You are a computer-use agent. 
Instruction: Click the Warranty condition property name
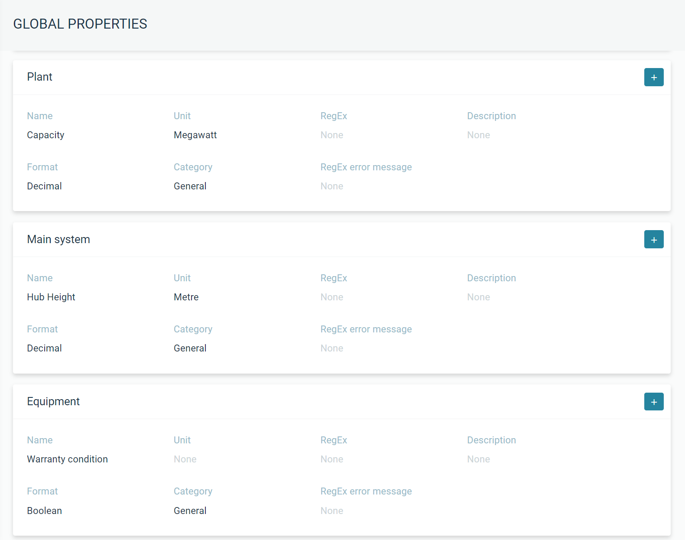pyautogui.click(x=67, y=459)
